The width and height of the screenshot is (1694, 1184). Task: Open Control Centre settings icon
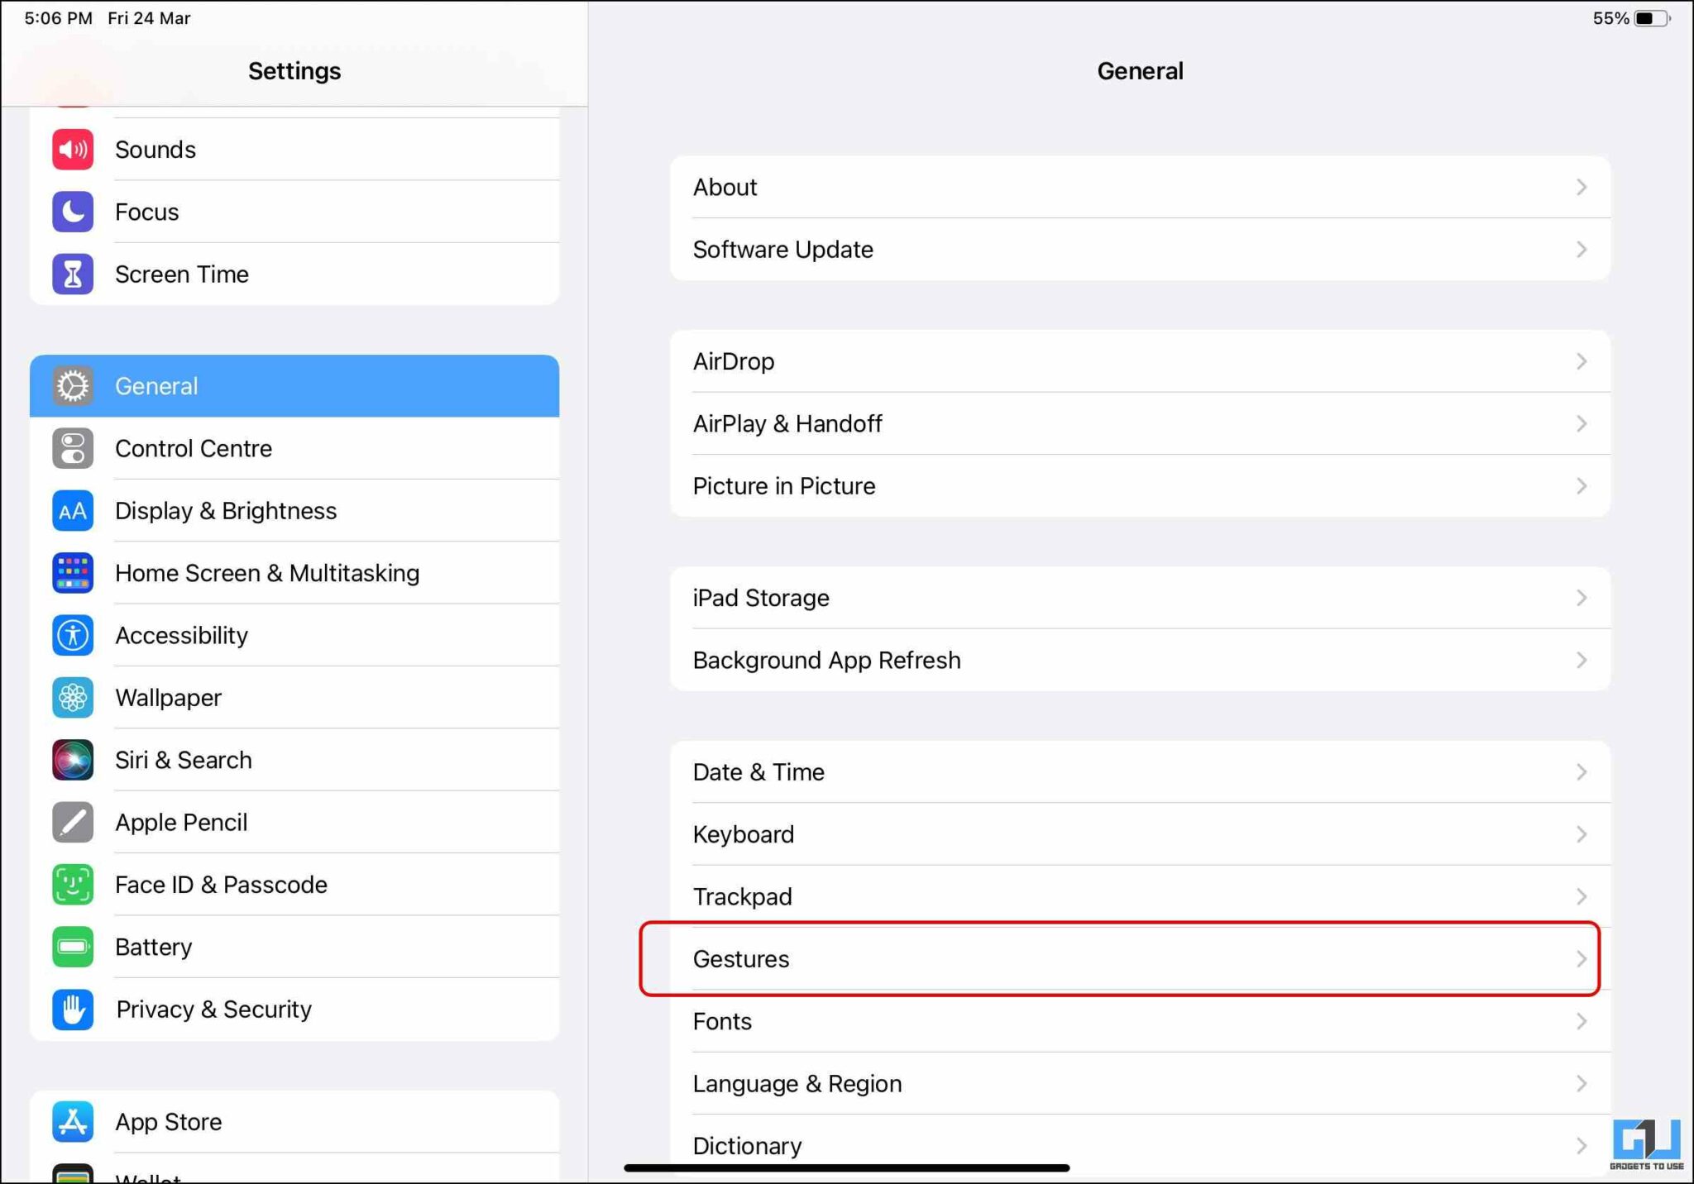click(x=72, y=448)
